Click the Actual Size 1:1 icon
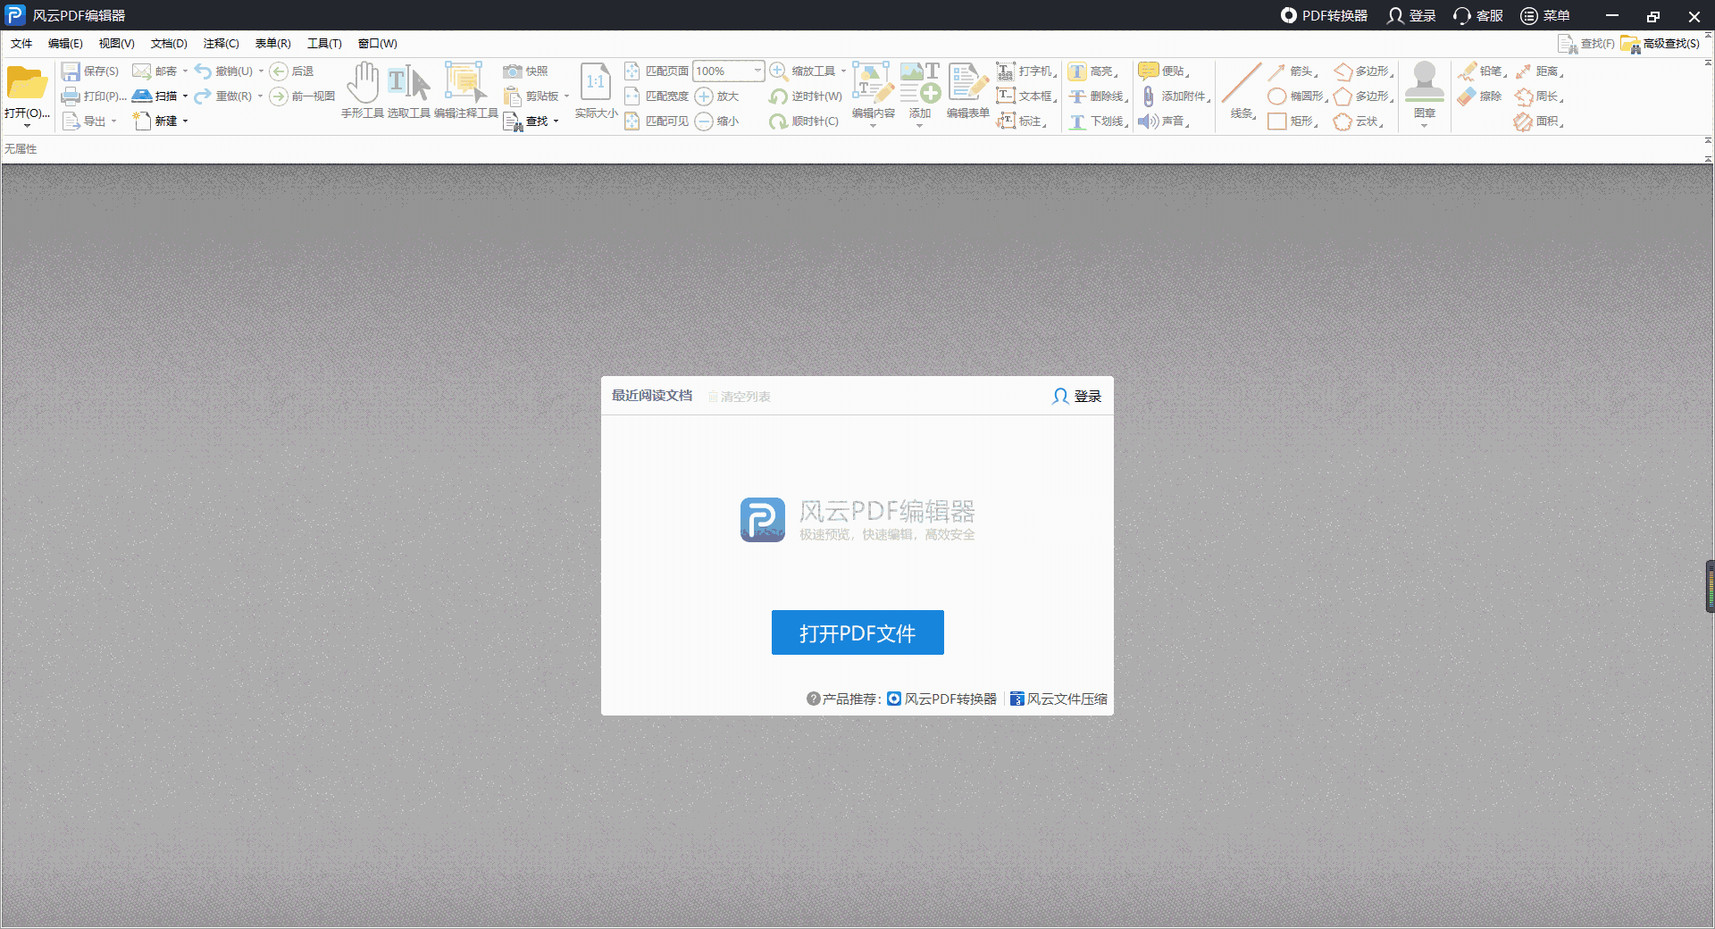The width and height of the screenshot is (1715, 929). pos(596,83)
